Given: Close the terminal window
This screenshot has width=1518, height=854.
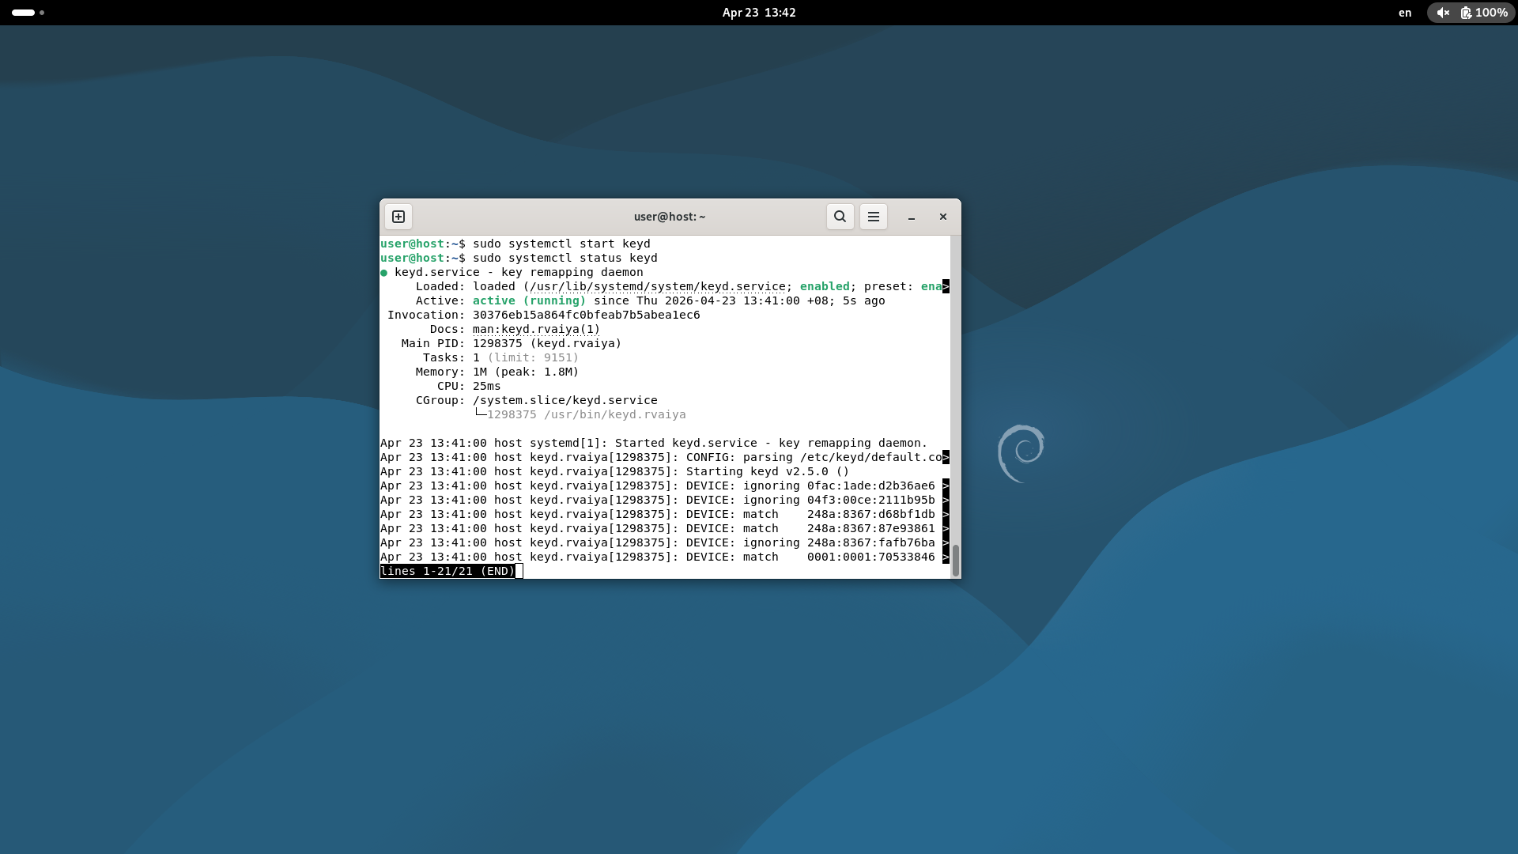Looking at the screenshot, I should [x=943, y=217].
